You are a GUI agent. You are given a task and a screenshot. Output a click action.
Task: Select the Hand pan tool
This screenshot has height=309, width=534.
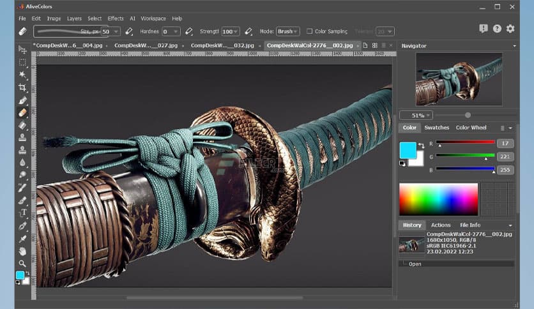click(x=22, y=251)
